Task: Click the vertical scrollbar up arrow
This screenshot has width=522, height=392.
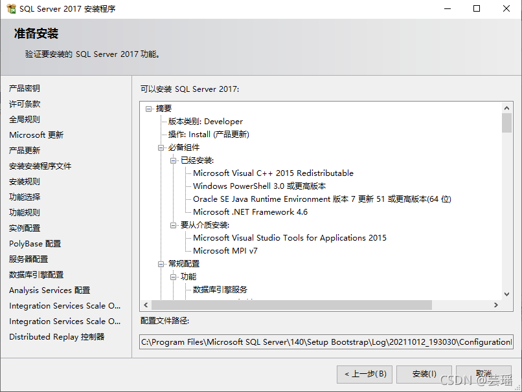Action: pos(506,108)
